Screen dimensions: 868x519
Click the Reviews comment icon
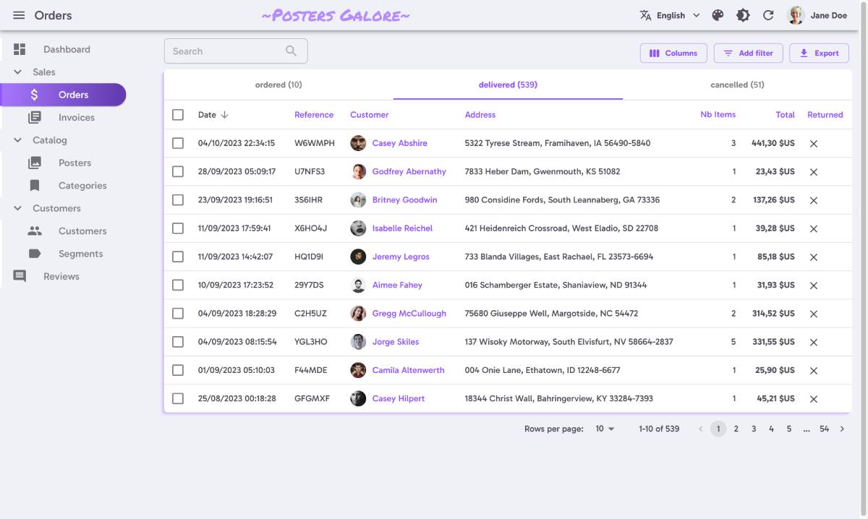[20, 276]
